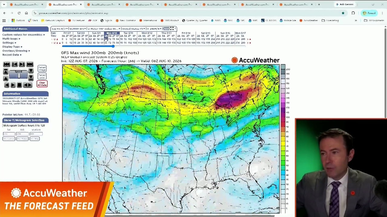Bookmark this page with the star icon
This screenshot has width=387, height=217.
click(343, 13)
